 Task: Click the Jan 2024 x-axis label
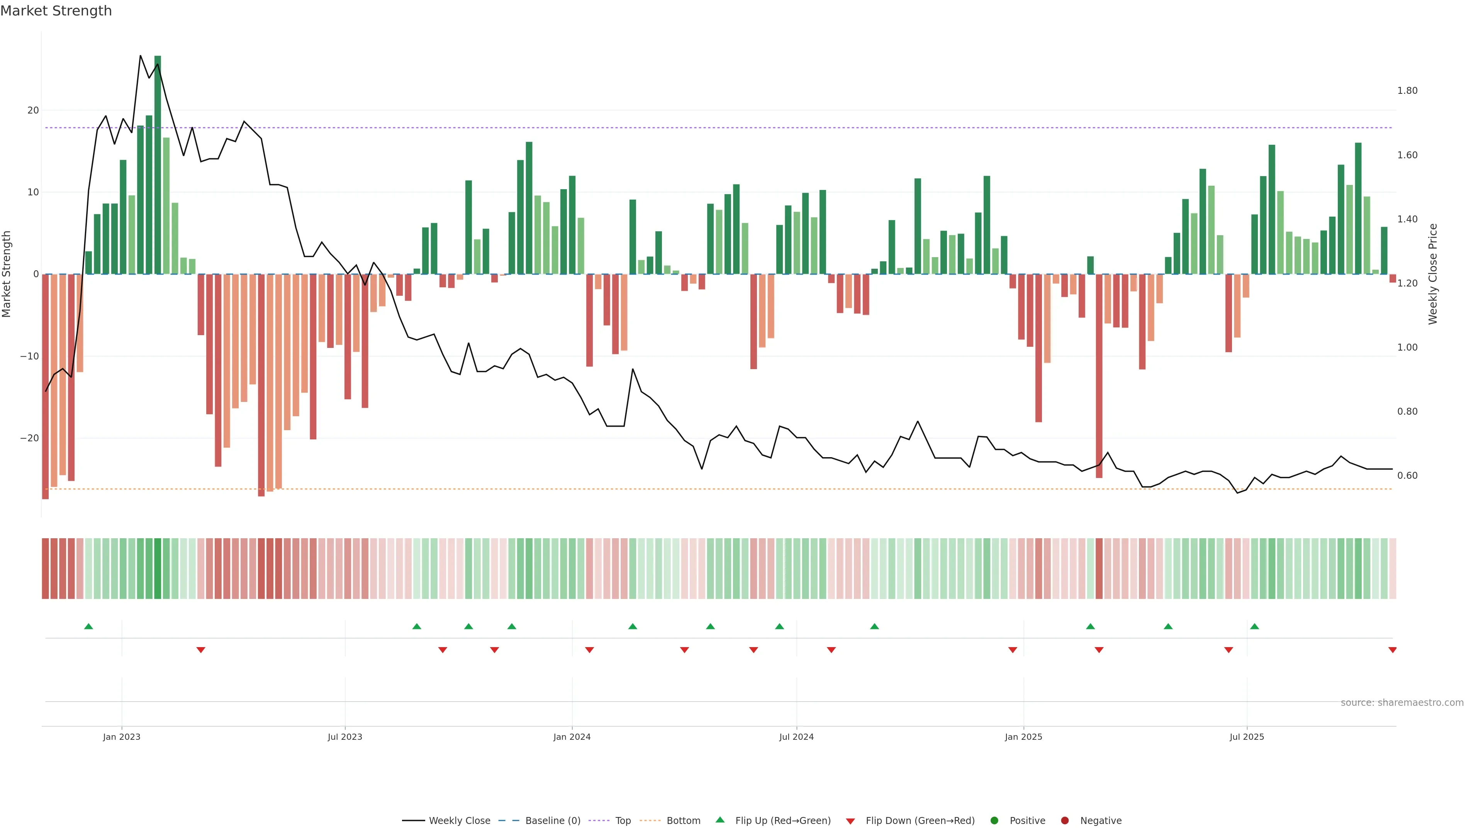click(x=572, y=737)
